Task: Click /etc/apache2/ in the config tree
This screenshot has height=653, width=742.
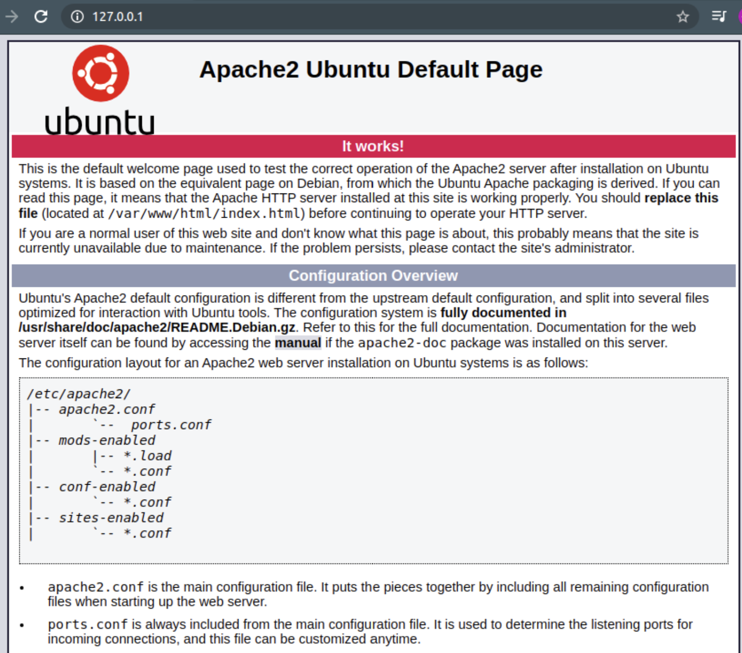Action: pyautogui.click(x=78, y=394)
